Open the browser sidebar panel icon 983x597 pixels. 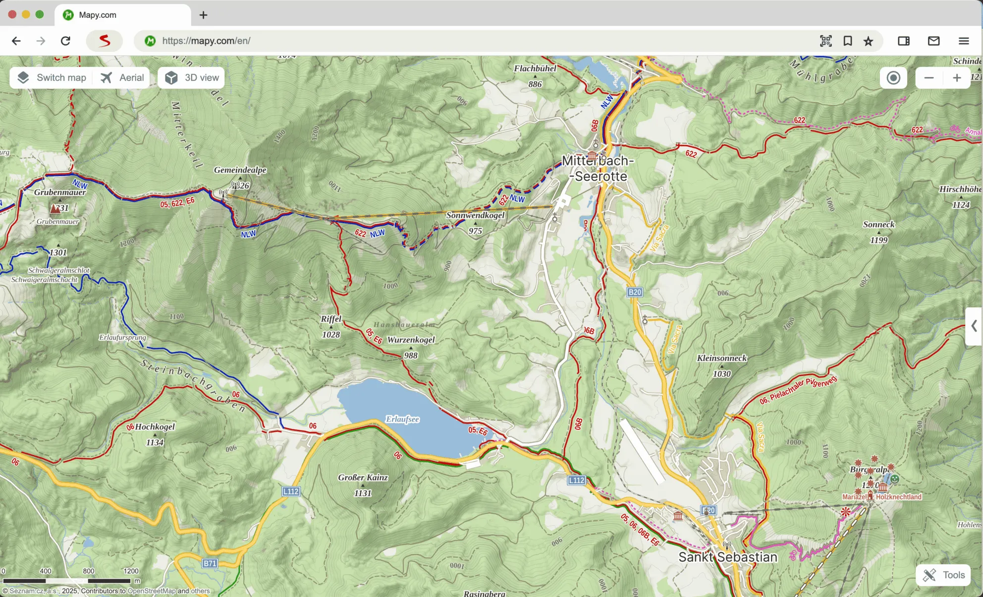[903, 41]
